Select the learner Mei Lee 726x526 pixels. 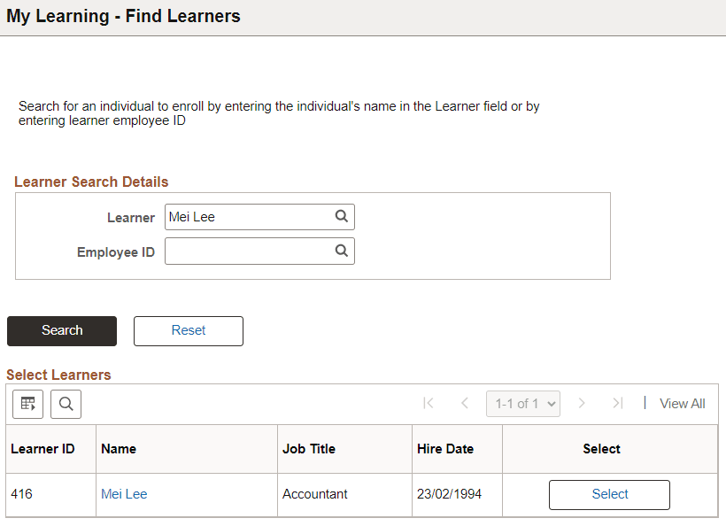609,494
